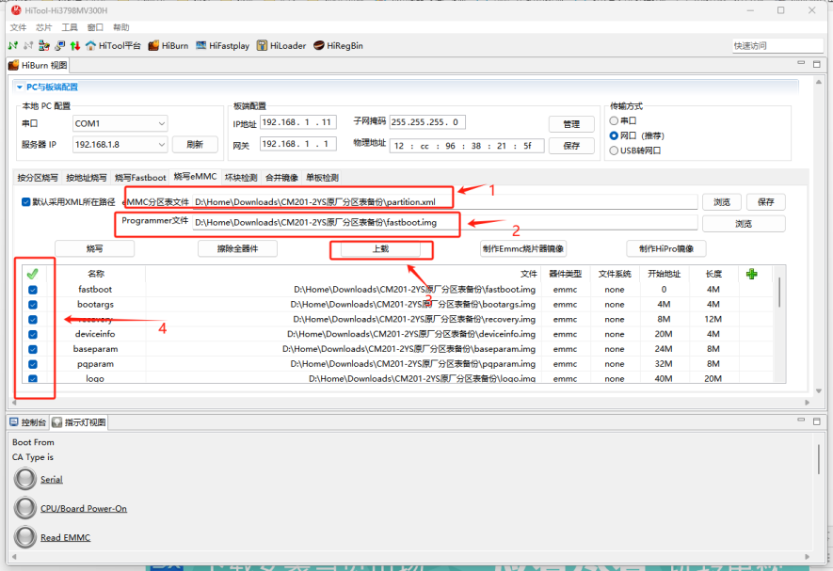Open HiLoader from the toolbar
The height and width of the screenshot is (571, 833).
[x=280, y=45]
